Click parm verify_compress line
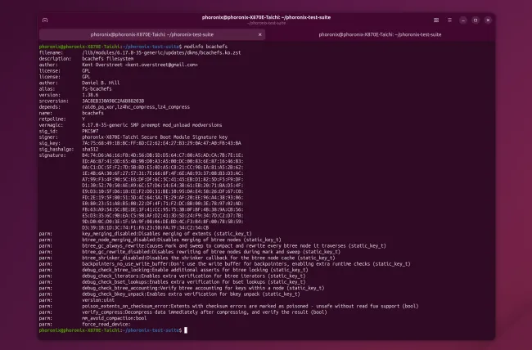 pos(205,312)
